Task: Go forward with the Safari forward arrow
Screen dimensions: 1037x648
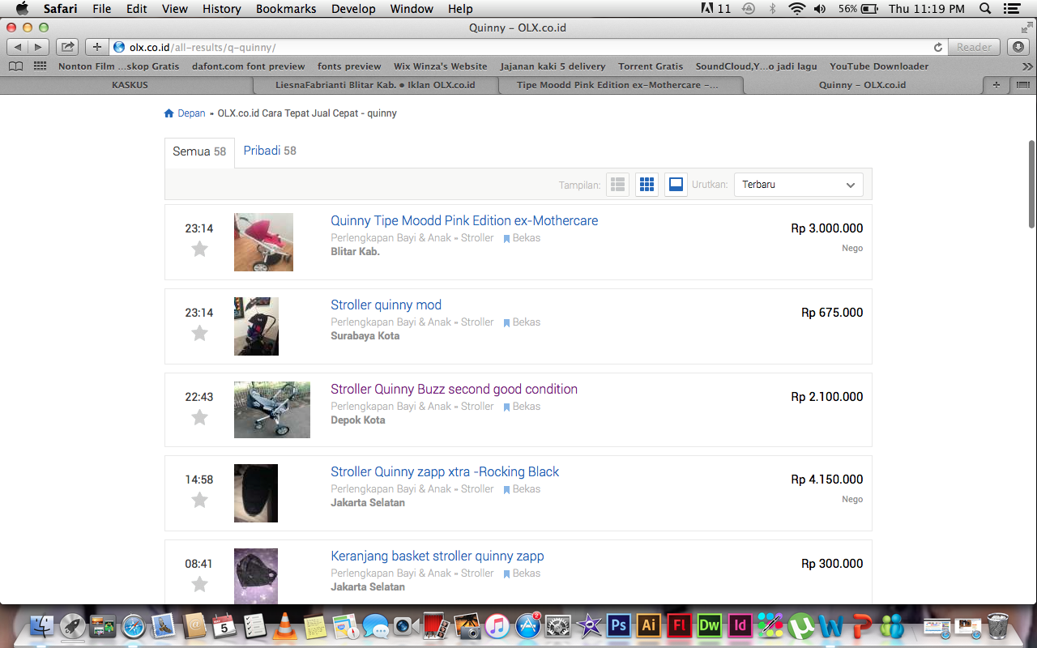Action: 38,47
